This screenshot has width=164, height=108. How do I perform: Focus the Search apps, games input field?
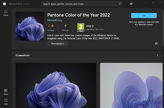click(82, 4)
